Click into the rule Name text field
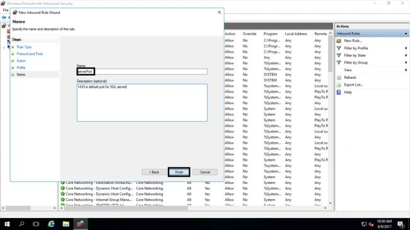The width and height of the screenshot is (410, 230). pos(142,72)
